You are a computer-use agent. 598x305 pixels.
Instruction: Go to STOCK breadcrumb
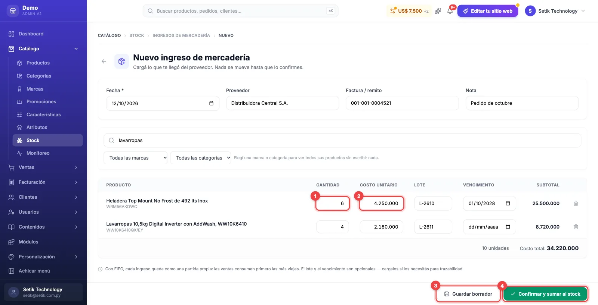(136, 35)
